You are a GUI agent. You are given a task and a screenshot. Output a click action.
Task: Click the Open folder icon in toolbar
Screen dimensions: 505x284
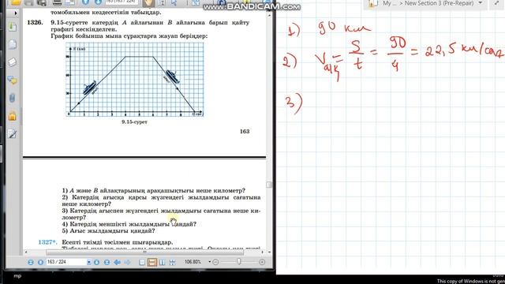(x=16, y=2)
